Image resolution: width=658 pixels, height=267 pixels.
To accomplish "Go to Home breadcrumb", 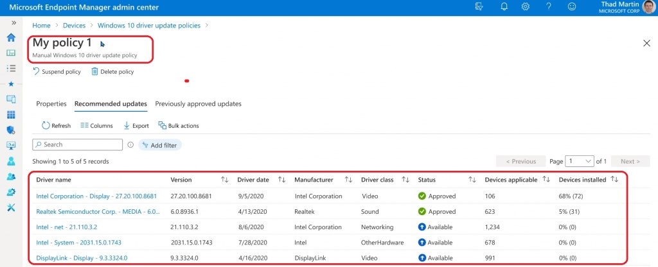I will pos(42,26).
